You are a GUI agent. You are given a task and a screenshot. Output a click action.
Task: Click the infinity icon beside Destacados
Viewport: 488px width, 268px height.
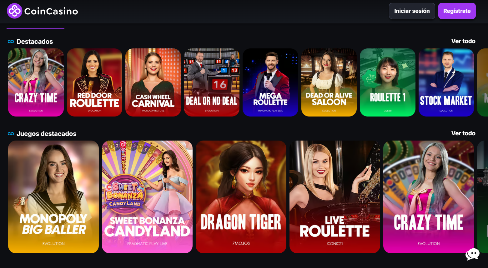[11, 42]
